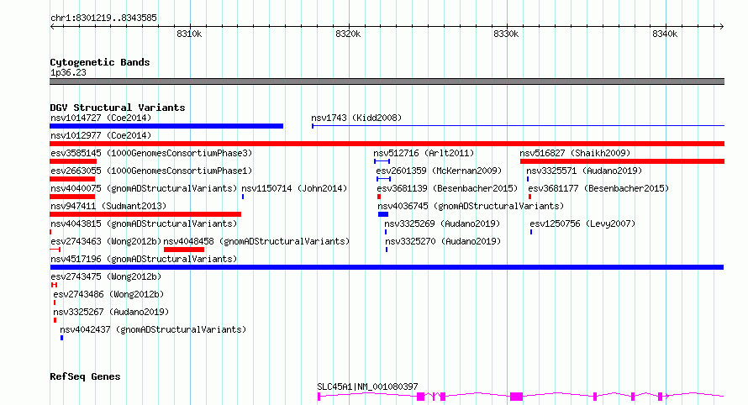Image resolution: width=748 pixels, height=405 pixels.
Task: Click the red bar under nsv4048458
Action: point(184,250)
